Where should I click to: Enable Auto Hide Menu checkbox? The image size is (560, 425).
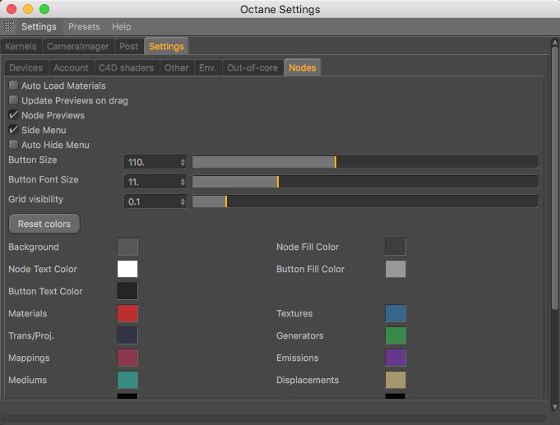coord(14,145)
